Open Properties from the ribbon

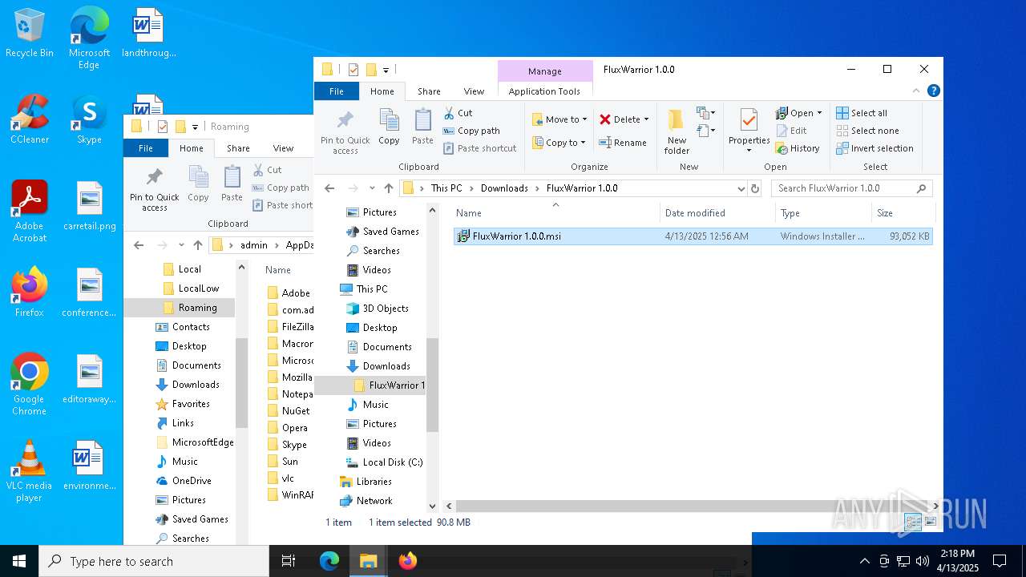[749, 131]
